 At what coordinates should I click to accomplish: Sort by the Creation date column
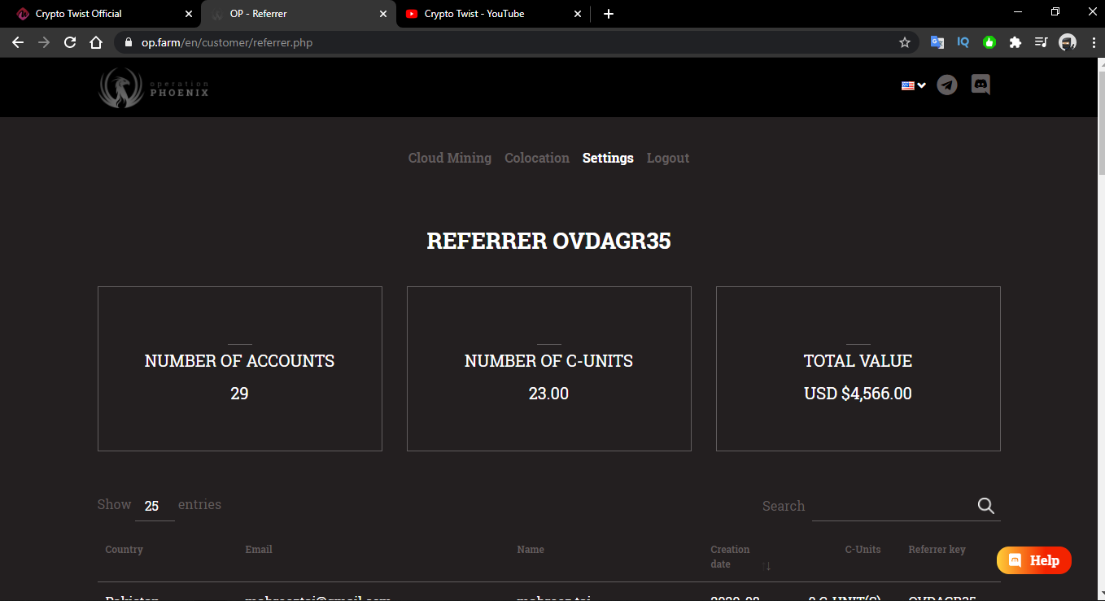[740, 557]
